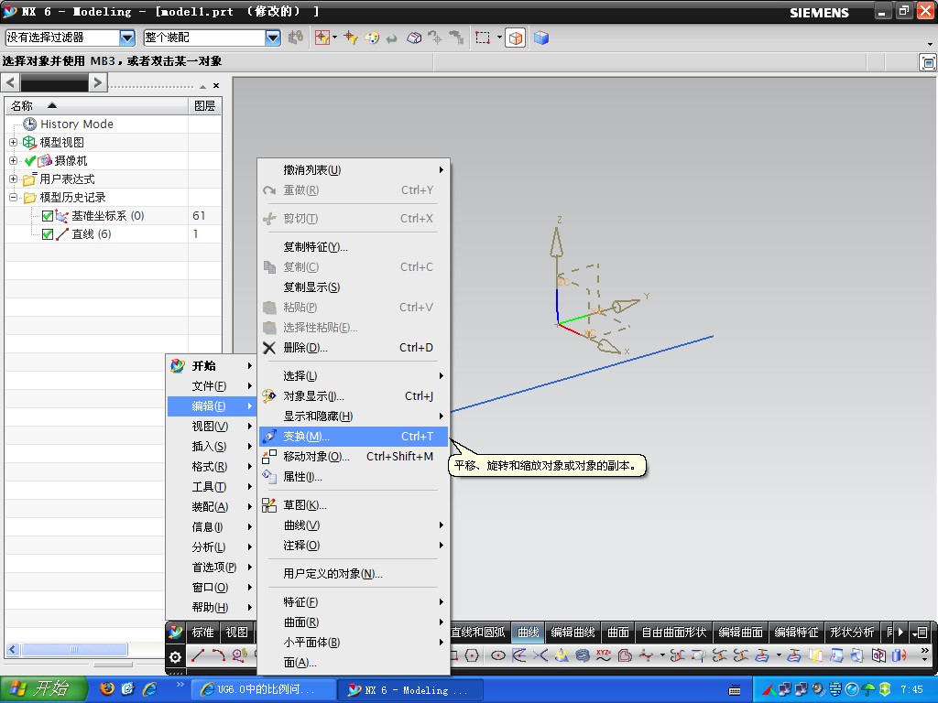Click the 属性(I)... menu entry
Image resolution: width=938 pixels, height=703 pixels.
354,477
